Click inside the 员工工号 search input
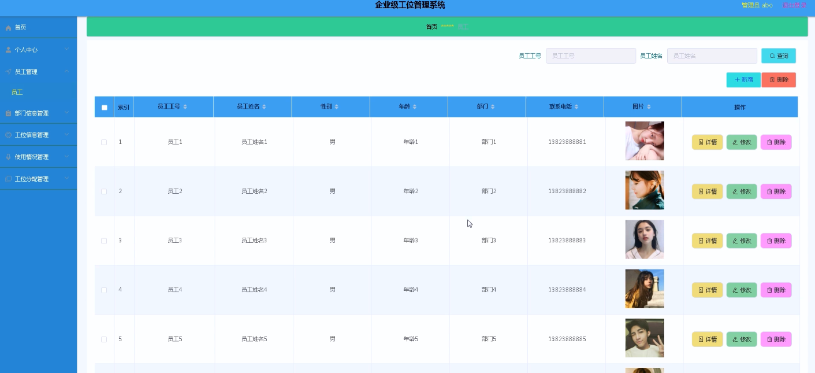 pos(590,56)
